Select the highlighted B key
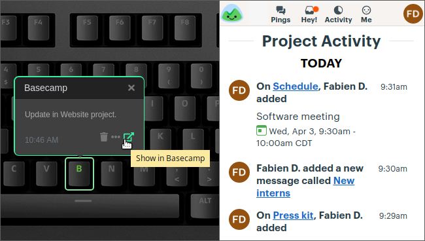The image size is (425, 241). pos(79,174)
